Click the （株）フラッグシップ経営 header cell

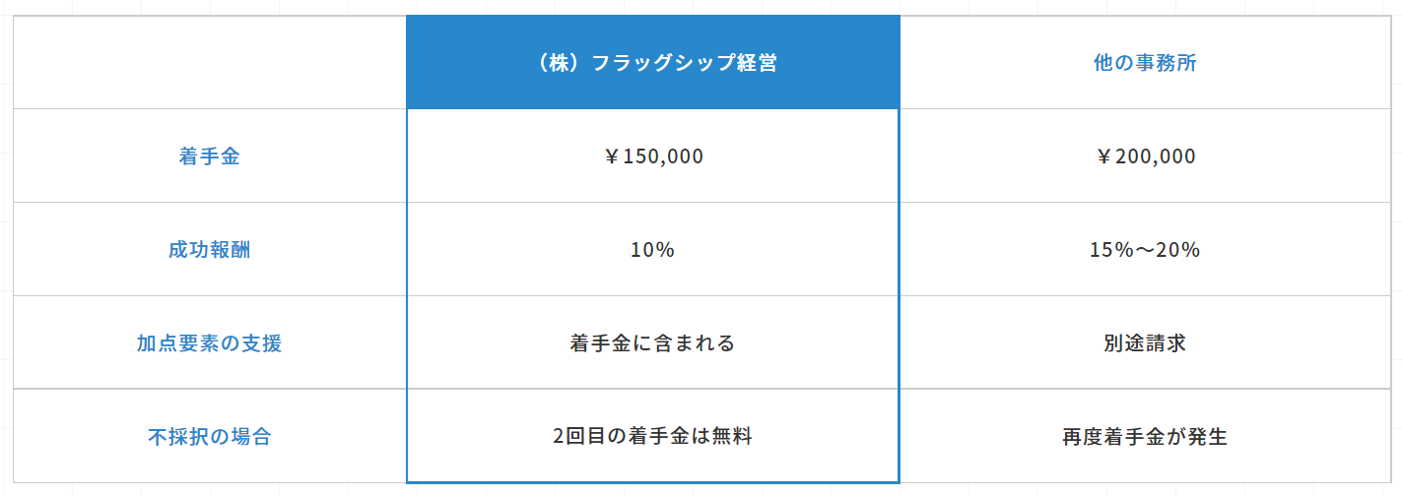tap(652, 63)
